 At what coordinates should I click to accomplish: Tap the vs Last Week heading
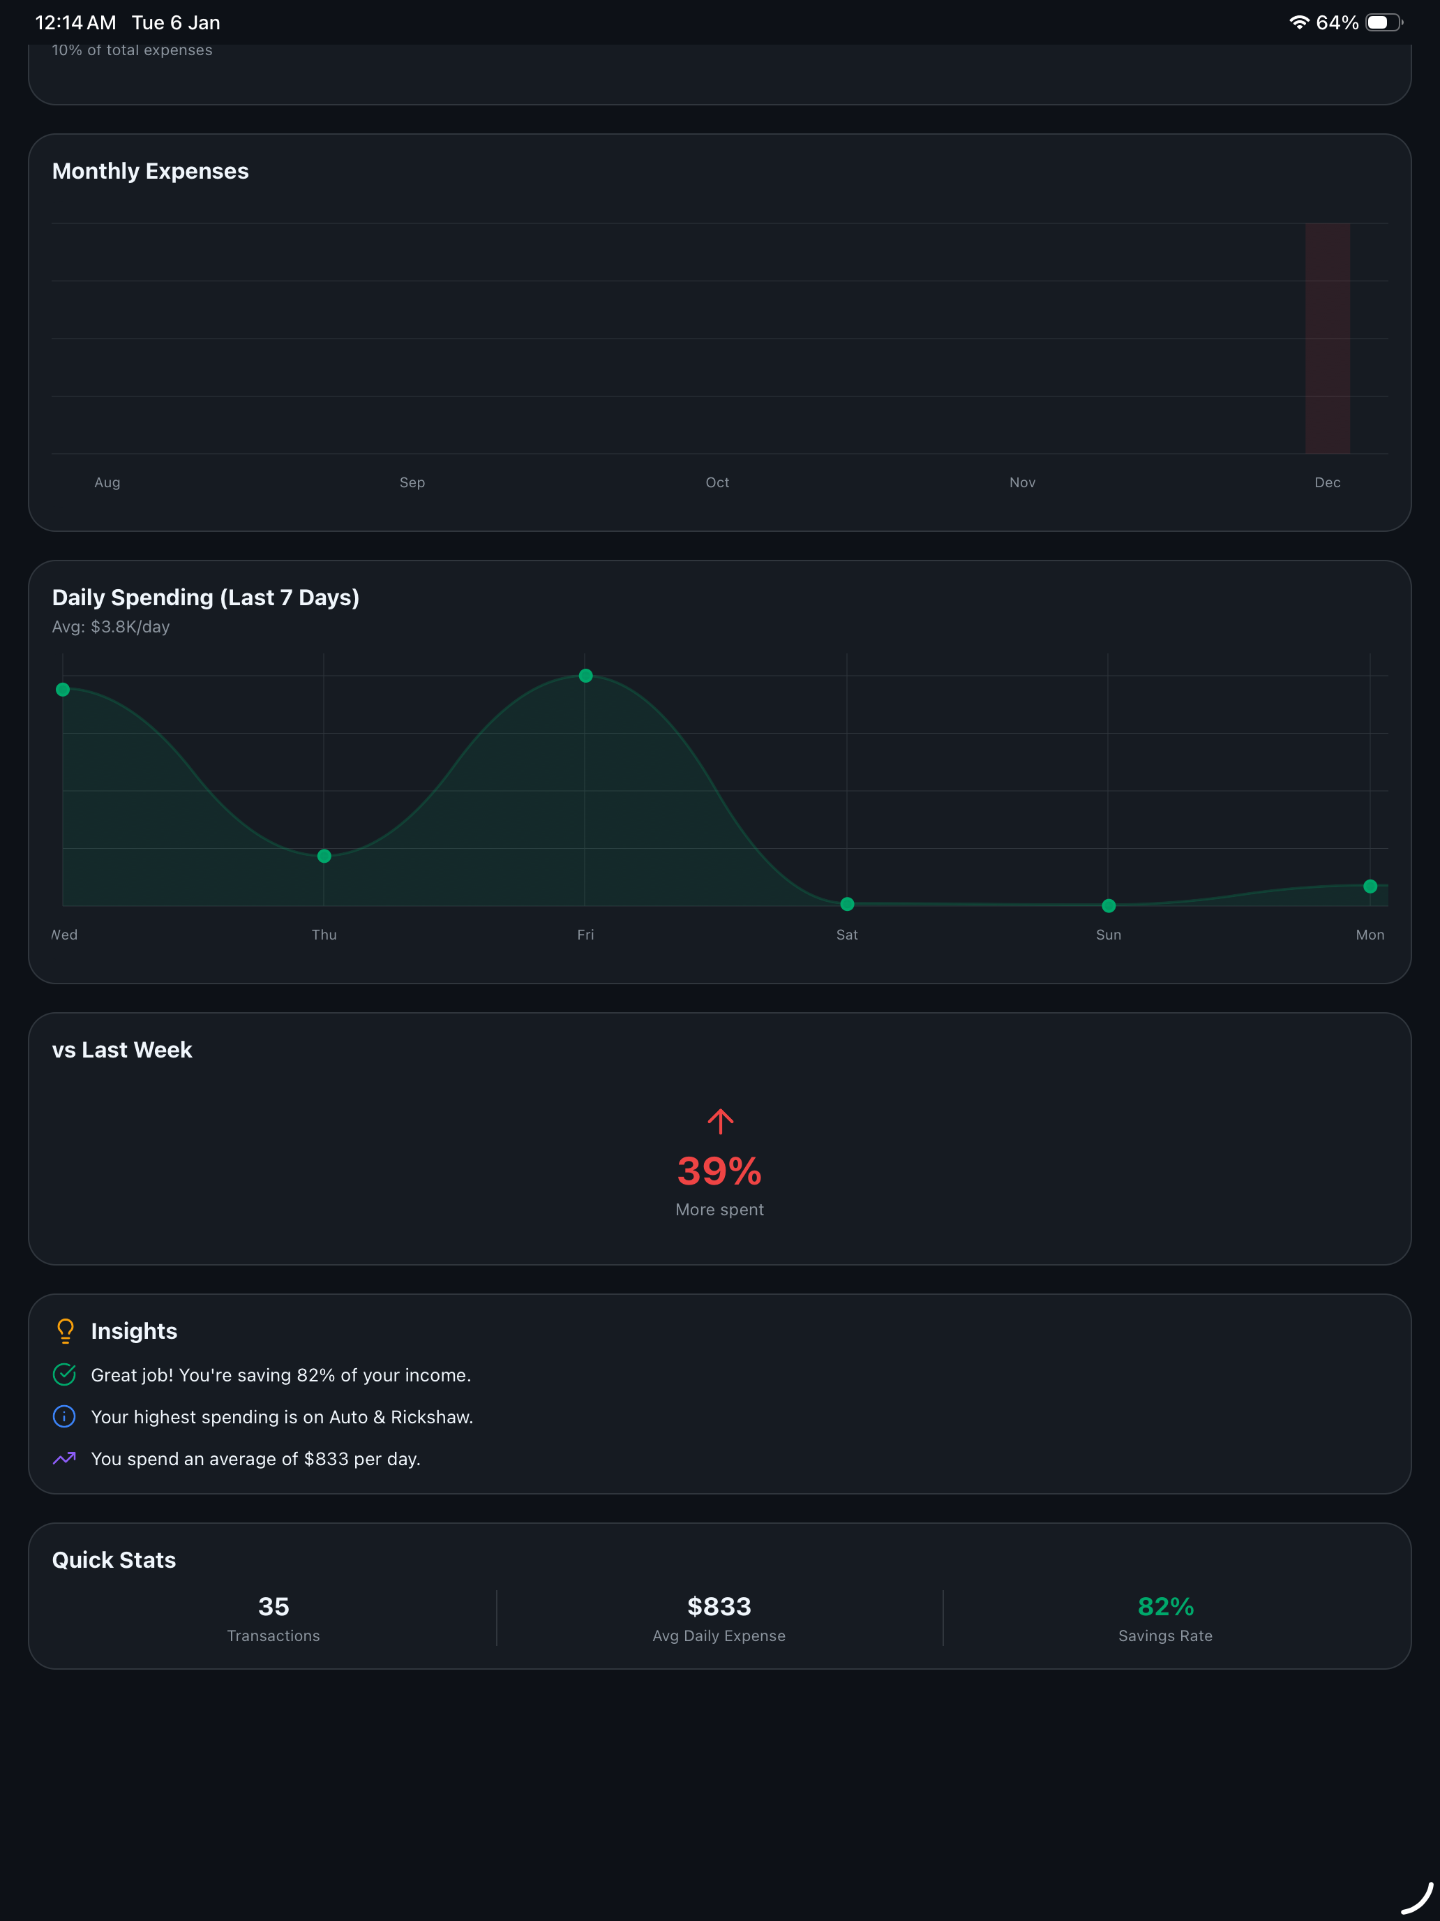[x=121, y=1050]
